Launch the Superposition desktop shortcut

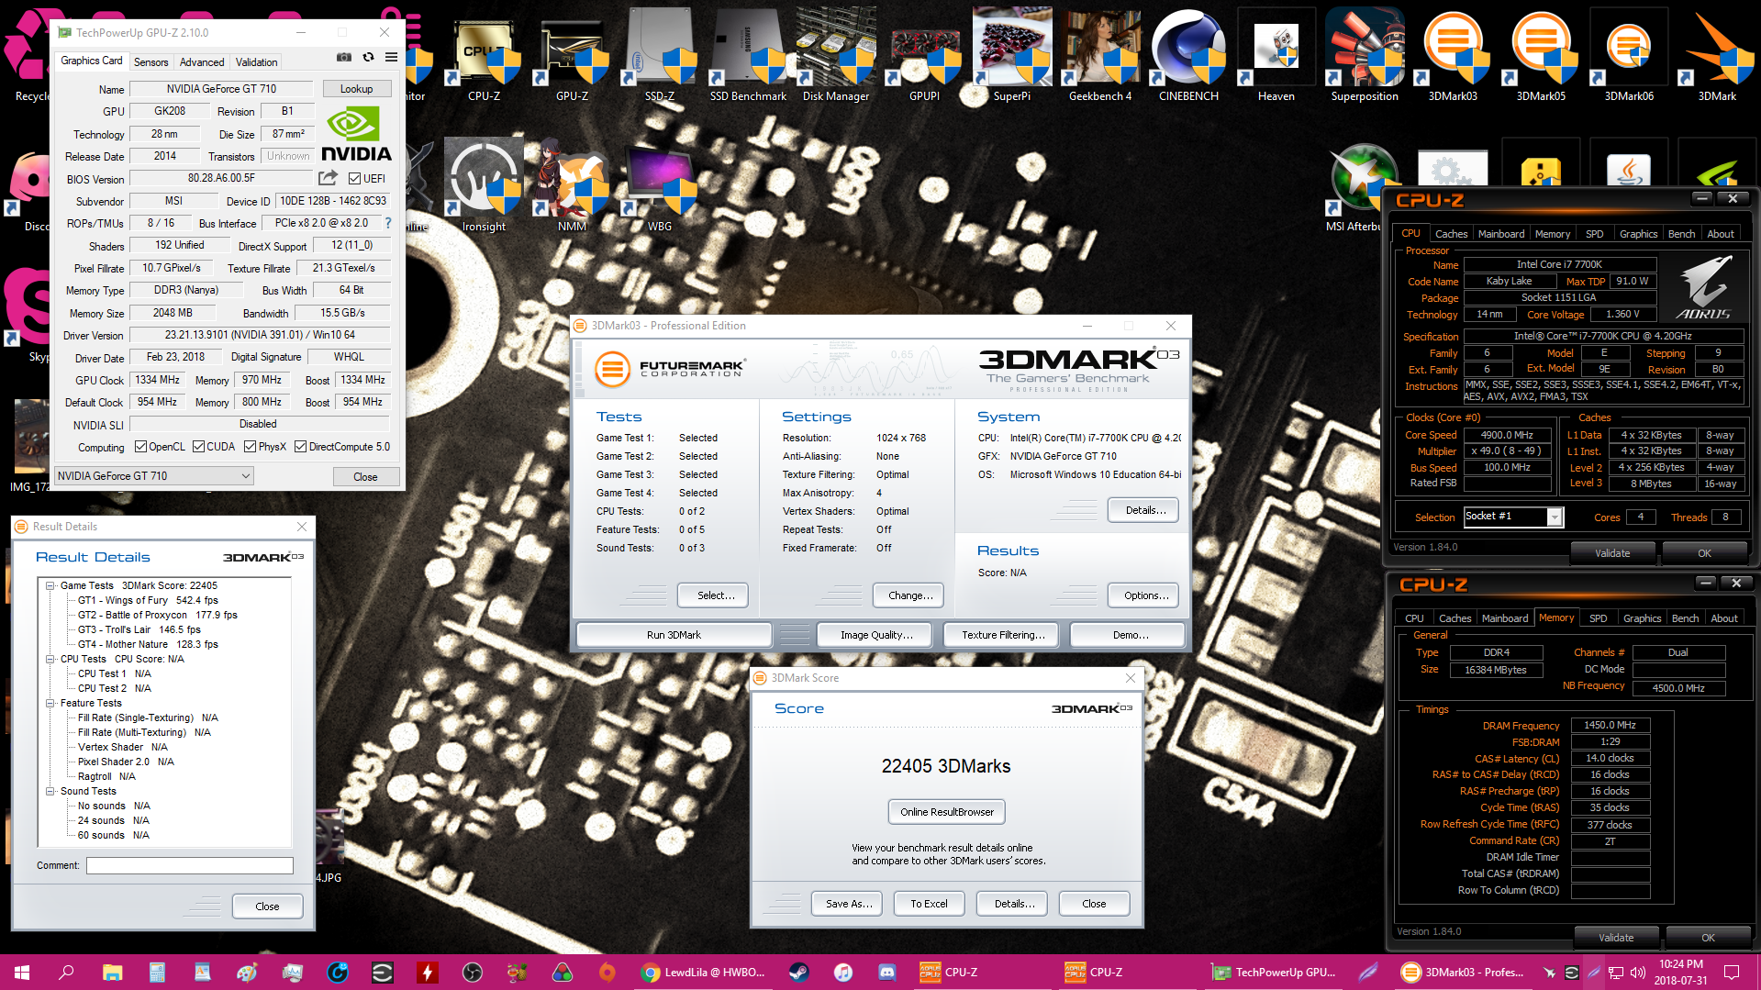coord(1365,55)
